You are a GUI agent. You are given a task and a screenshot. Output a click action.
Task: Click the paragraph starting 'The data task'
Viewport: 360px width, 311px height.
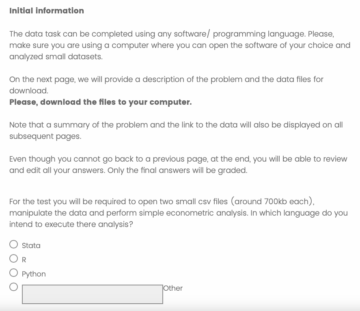[179, 45]
